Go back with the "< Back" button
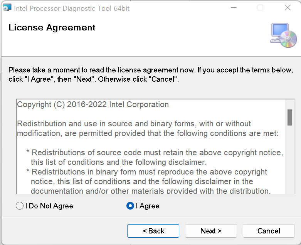This screenshot has width=301, height=245. [153, 231]
